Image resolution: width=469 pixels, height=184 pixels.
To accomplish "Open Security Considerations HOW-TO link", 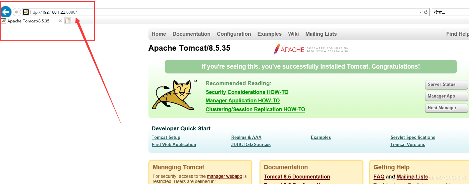I will pyautogui.click(x=247, y=92).
